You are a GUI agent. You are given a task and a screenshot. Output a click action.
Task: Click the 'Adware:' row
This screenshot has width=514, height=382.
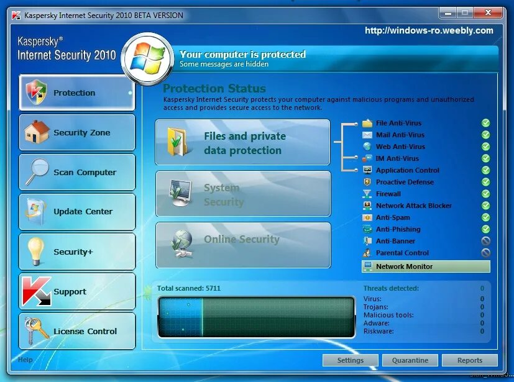coord(423,323)
